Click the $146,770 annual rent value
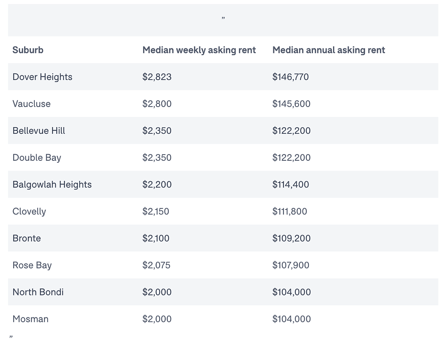 click(x=290, y=77)
